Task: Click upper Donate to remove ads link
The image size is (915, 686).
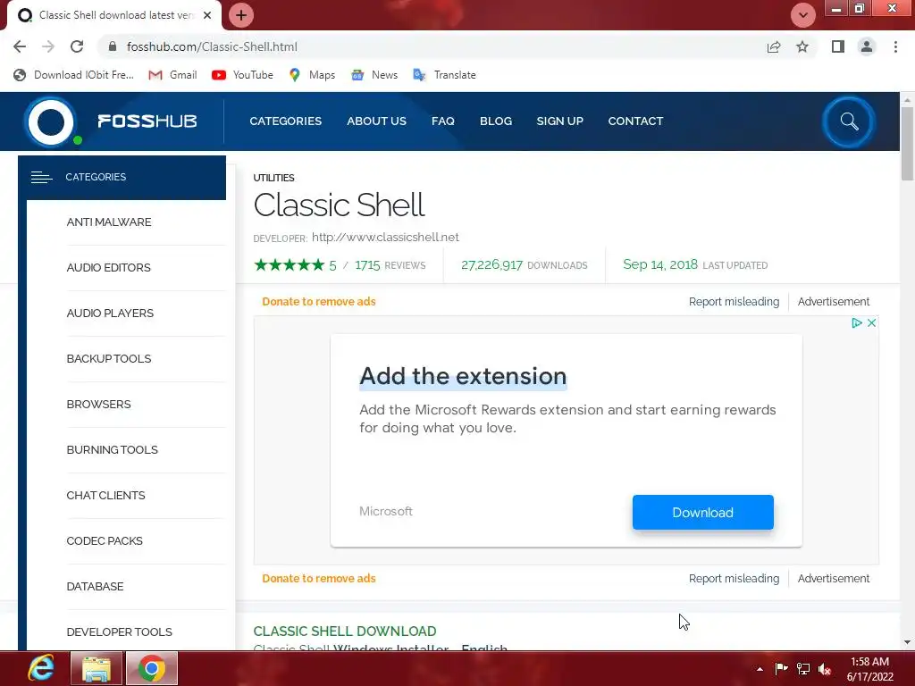Action: pos(319,302)
